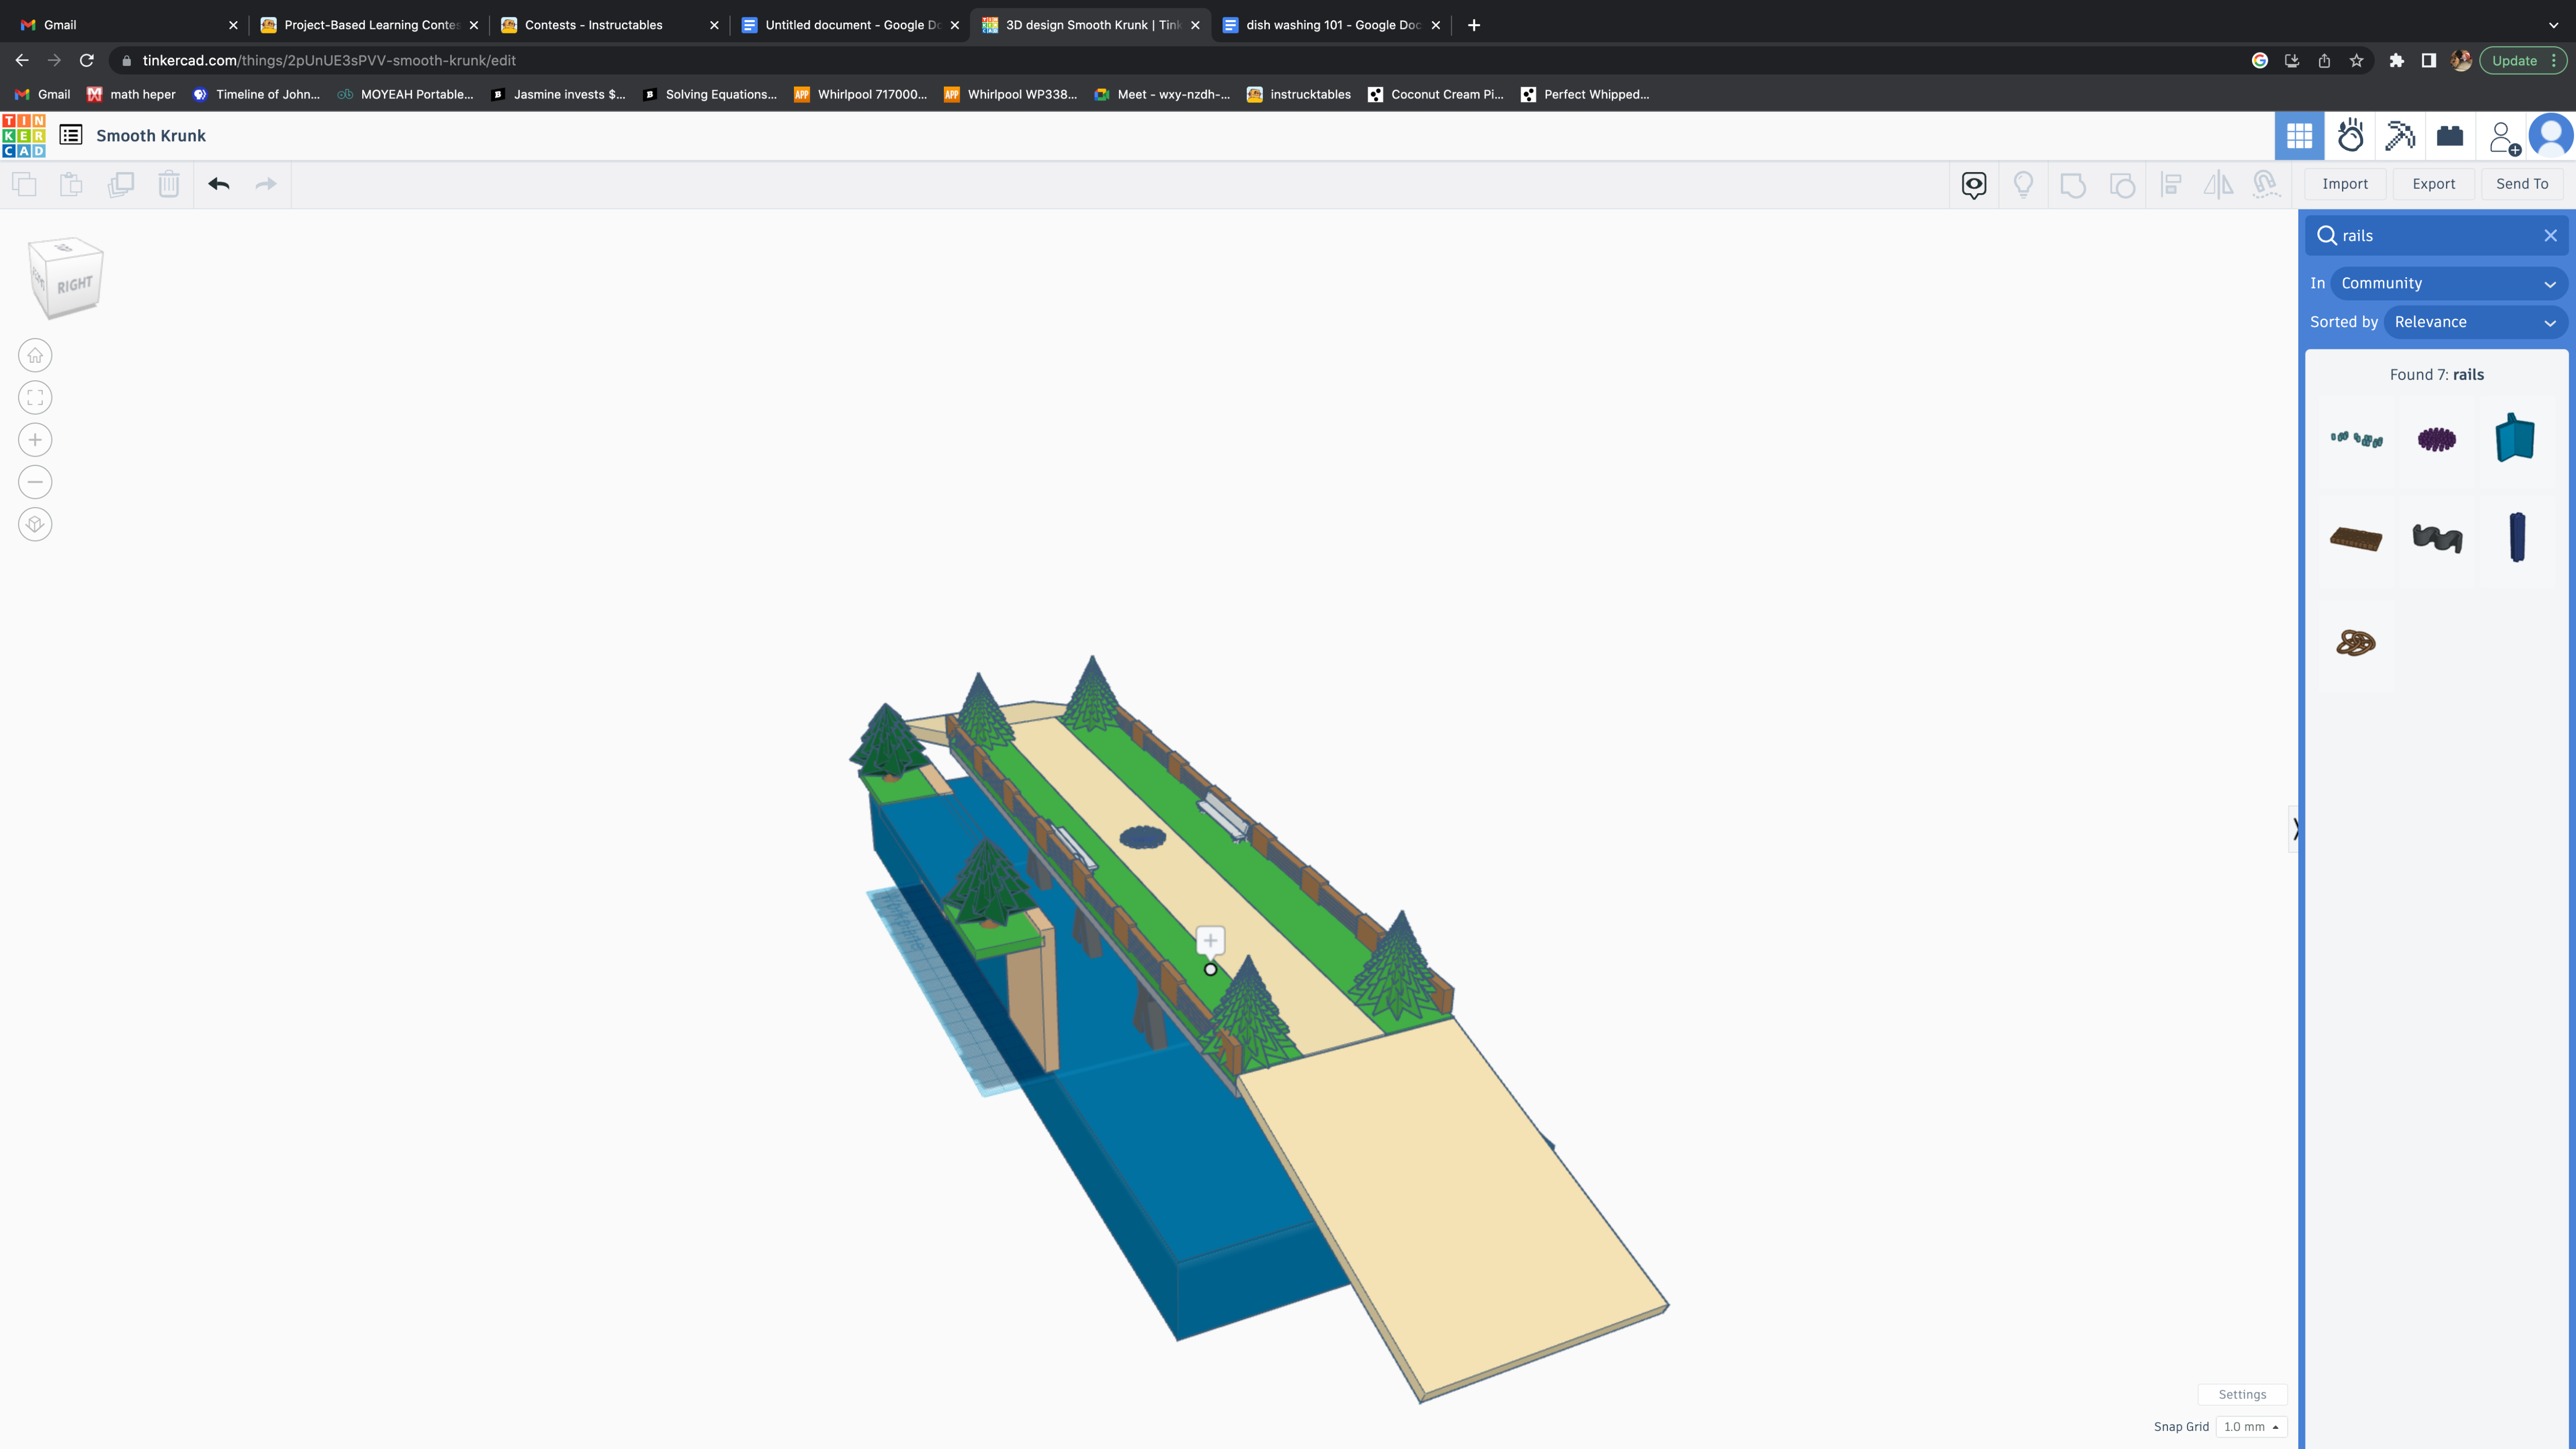Select the brown rail board shape thumbnail
Image resolution: width=2576 pixels, height=1449 pixels.
(2356, 539)
